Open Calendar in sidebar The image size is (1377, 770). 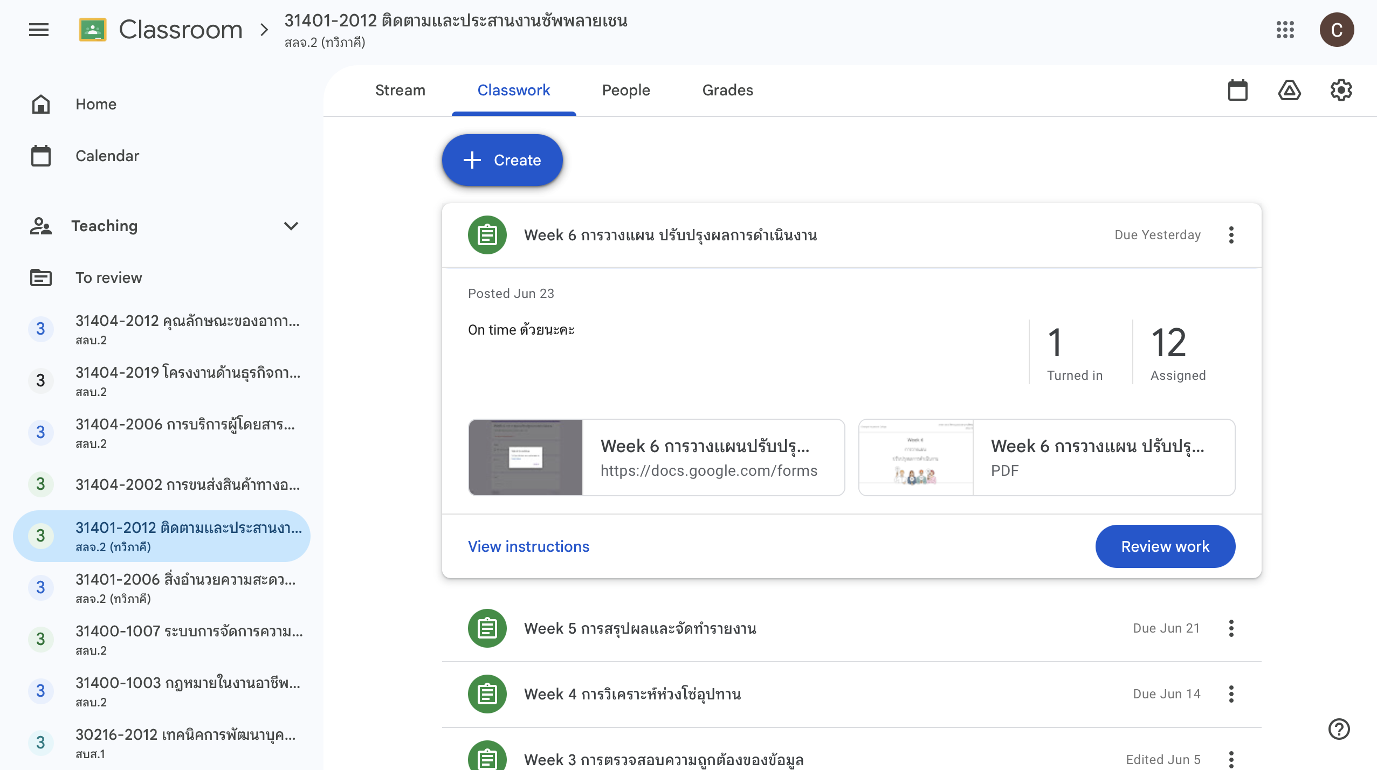(162, 156)
